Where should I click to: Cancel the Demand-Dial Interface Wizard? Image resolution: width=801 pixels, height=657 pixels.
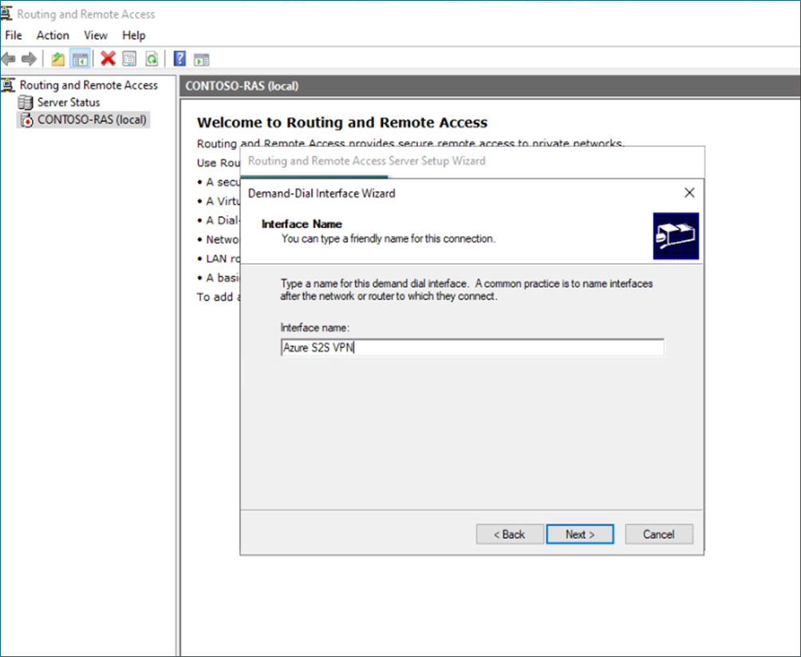pos(659,534)
